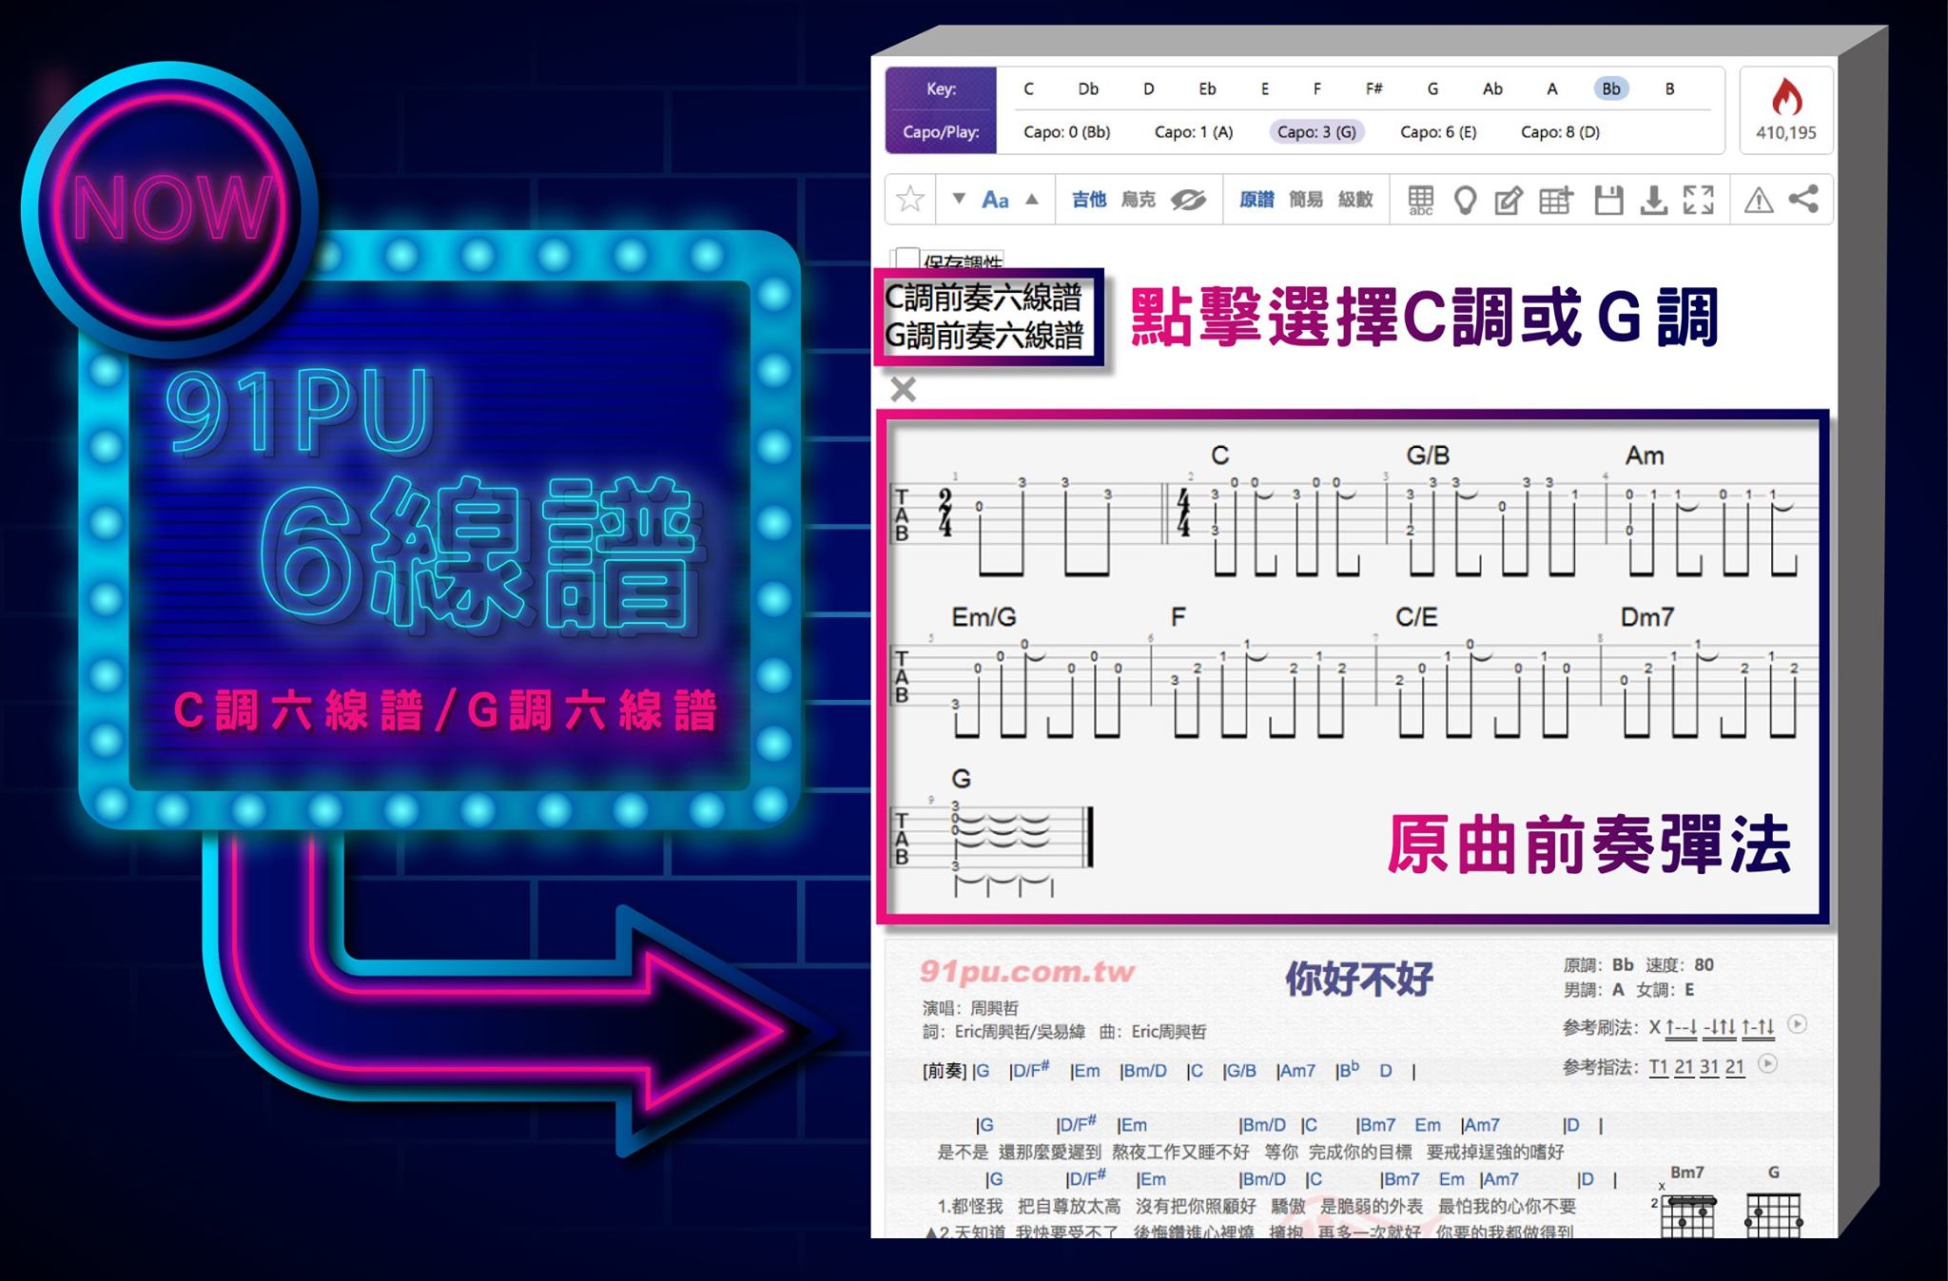Select highlighted key Bb

[x=1611, y=88]
